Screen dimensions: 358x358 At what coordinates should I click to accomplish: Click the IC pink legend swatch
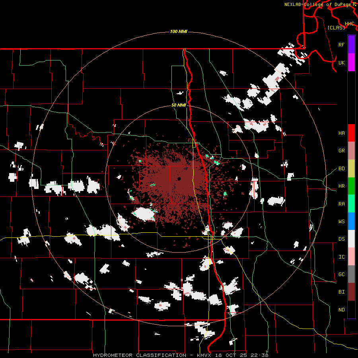point(351,257)
